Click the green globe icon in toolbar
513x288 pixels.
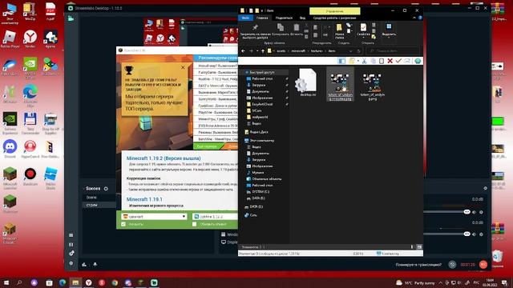tap(418, 61)
